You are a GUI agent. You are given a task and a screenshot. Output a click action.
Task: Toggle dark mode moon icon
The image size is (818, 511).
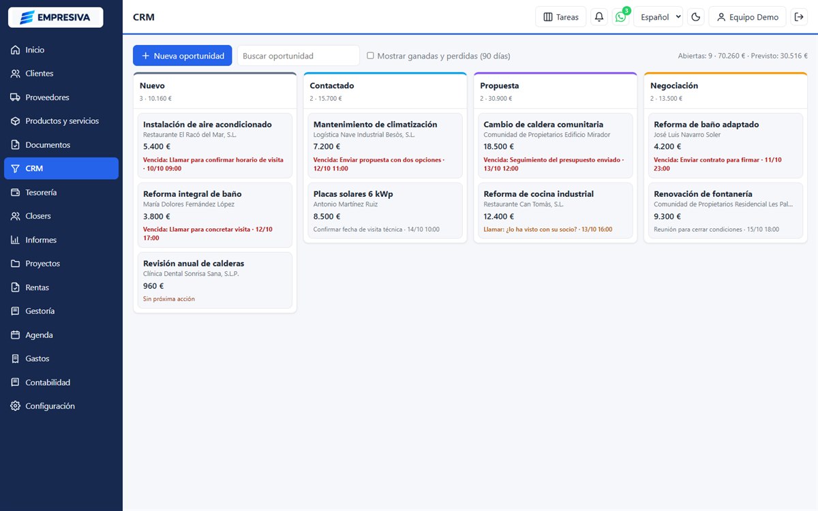point(696,17)
